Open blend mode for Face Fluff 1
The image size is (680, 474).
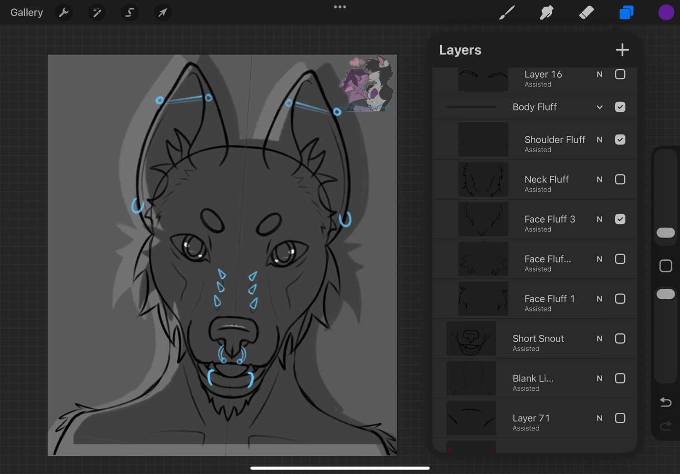pos(600,299)
